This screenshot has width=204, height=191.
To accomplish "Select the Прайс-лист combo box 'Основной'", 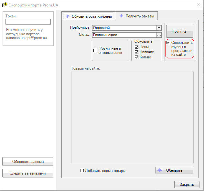I will click(124, 28).
